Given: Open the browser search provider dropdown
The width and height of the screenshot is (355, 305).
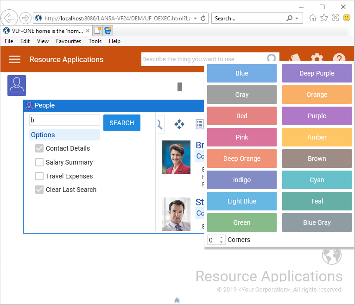Looking at the screenshot, I should pyautogui.click(x=297, y=19).
